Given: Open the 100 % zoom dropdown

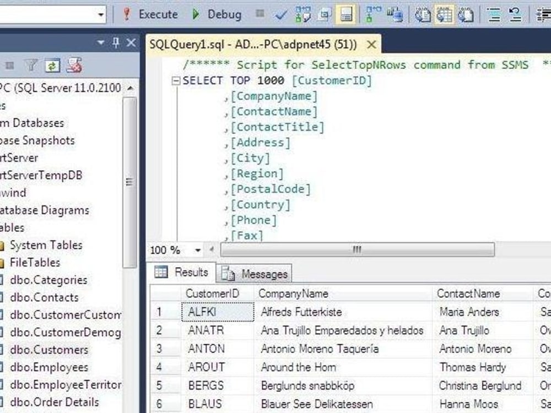Looking at the screenshot, I should point(198,250).
